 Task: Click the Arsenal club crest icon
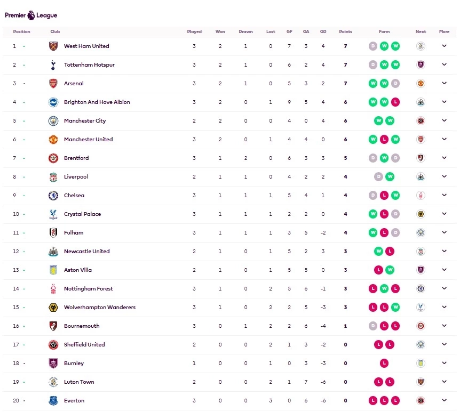(x=53, y=84)
